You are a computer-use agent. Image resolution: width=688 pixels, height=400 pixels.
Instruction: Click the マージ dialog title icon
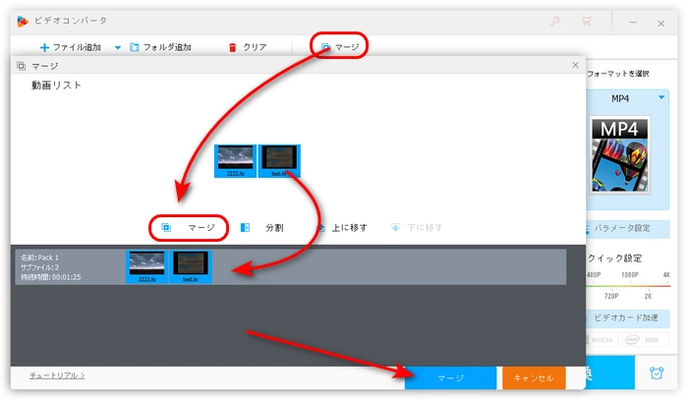tap(21, 66)
